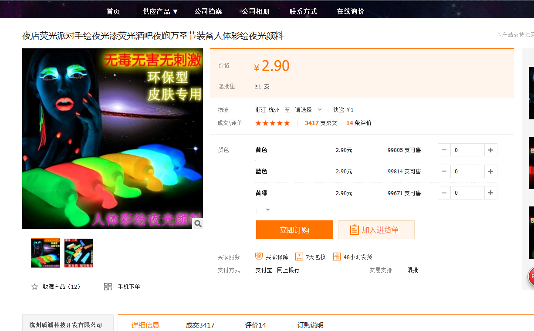The image size is (534, 331).
Task: Click the QR code mobile order icon
Action: (108, 287)
